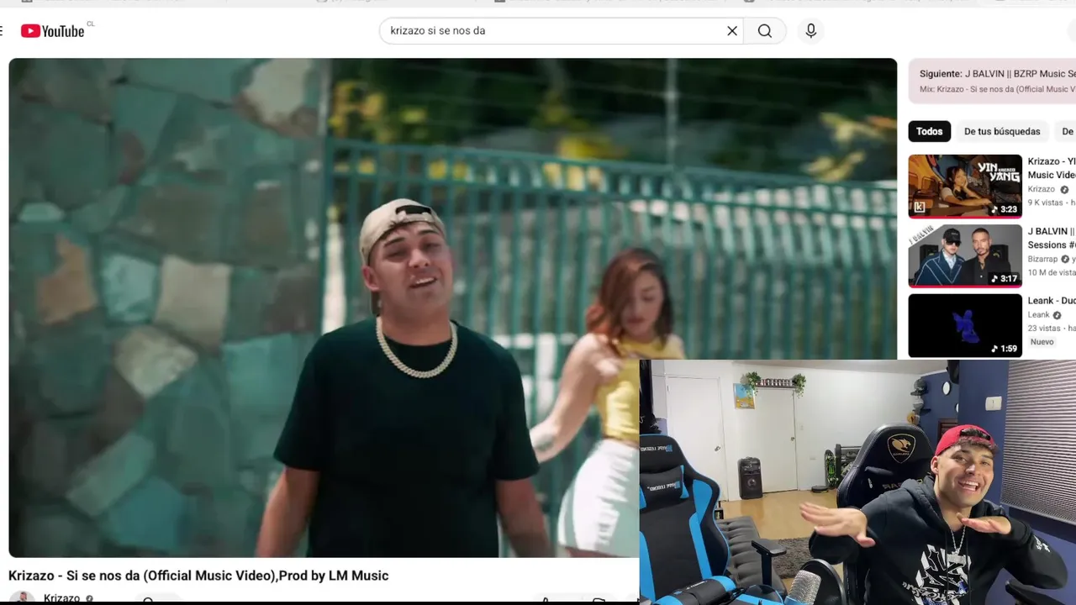Open the Krizazo channel avatar below the title
This screenshot has height=605, width=1076.
[x=22, y=598]
